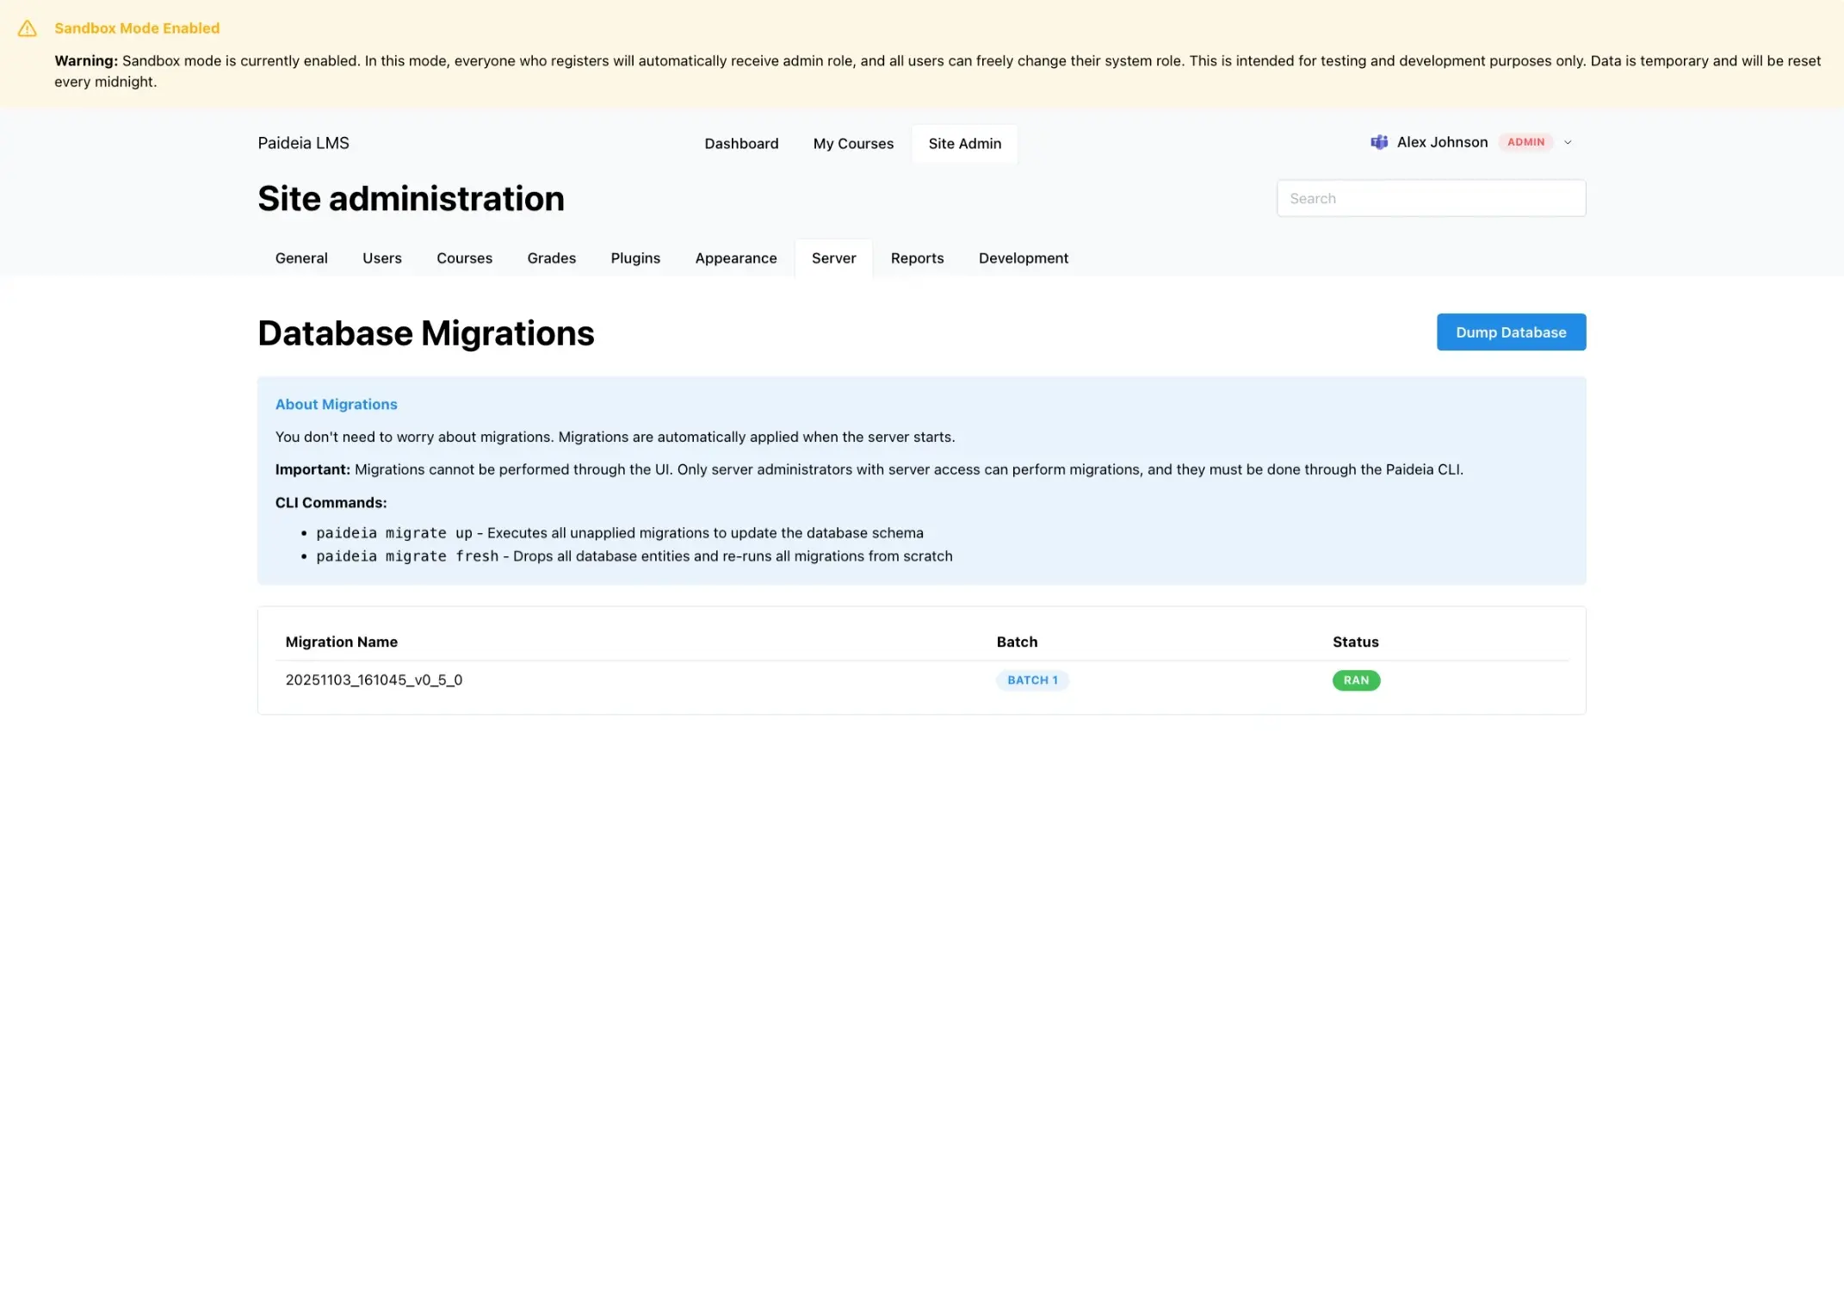Select the Site Admin nav item
The image size is (1844, 1309).
pyautogui.click(x=964, y=144)
